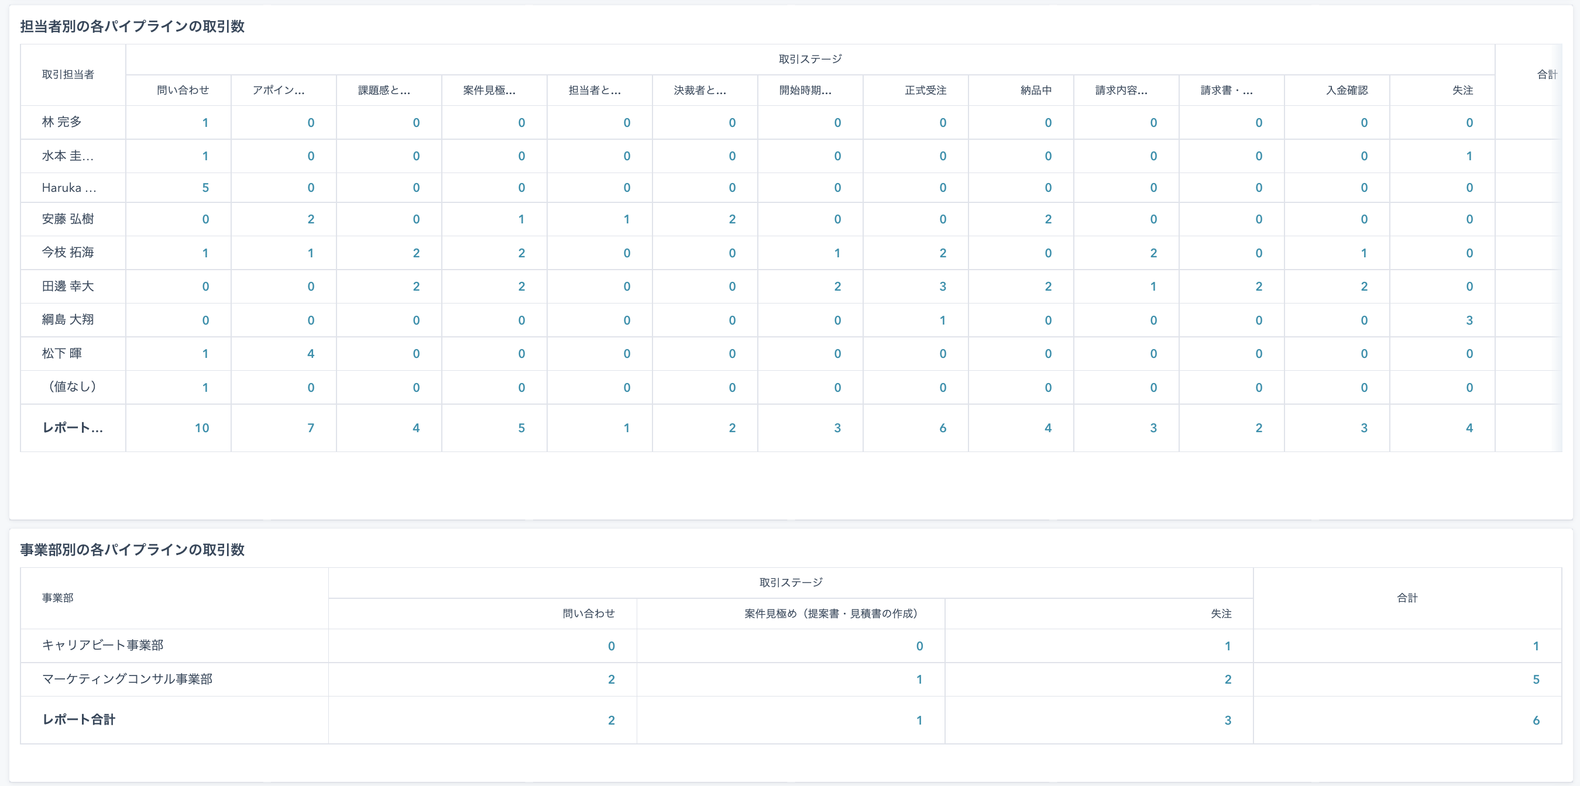Open the 2 in 今枝 拓海's 請求内容 cell
This screenshot has height=786, width=1580.
[x=1154, y=253]
